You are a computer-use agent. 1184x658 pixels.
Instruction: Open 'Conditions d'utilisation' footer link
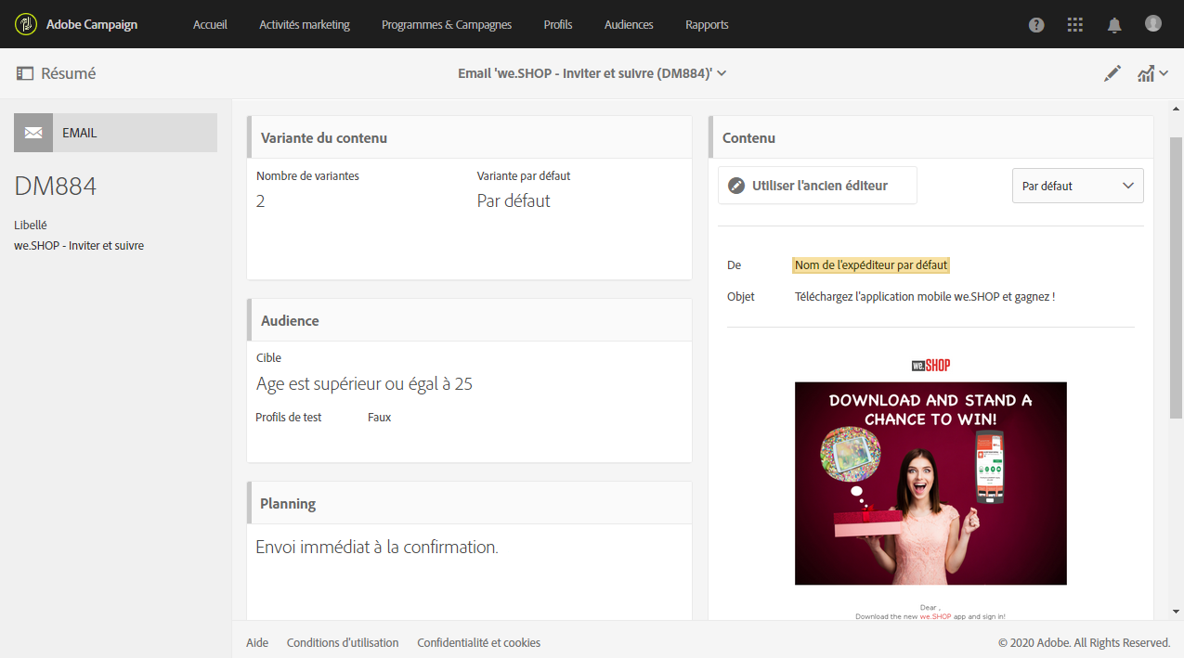[343, 642]
